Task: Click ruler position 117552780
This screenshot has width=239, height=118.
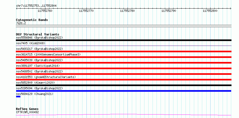Action: click(128, 11)
